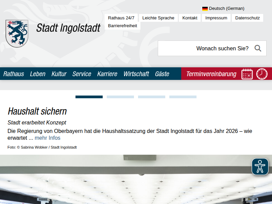Follow the 'mehr Infos' link
The image size is (272, 204).
48,138
